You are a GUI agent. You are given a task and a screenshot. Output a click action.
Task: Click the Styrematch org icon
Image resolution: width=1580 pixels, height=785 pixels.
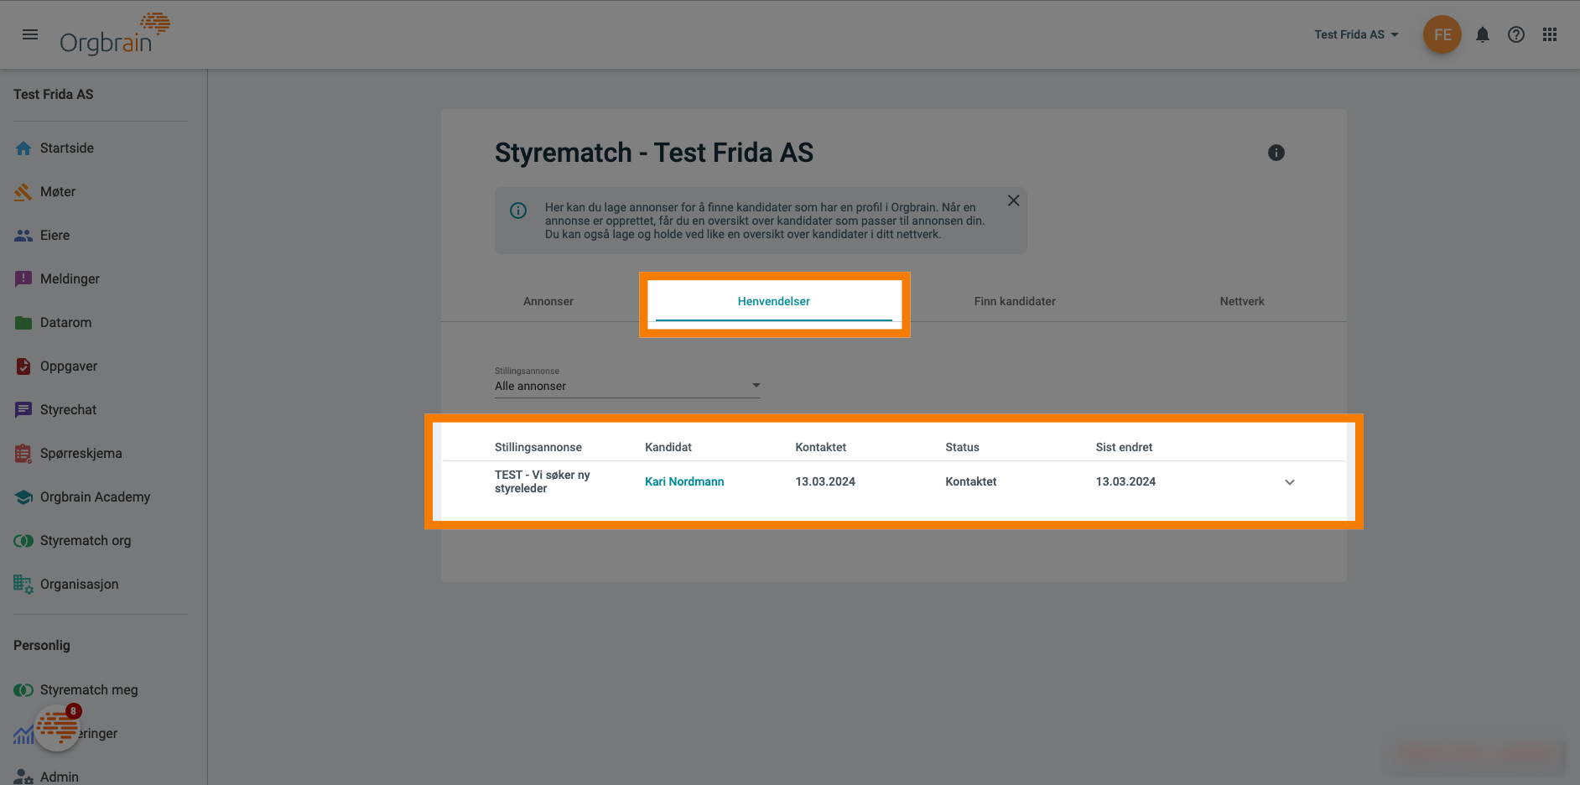(x=23, y=541)
